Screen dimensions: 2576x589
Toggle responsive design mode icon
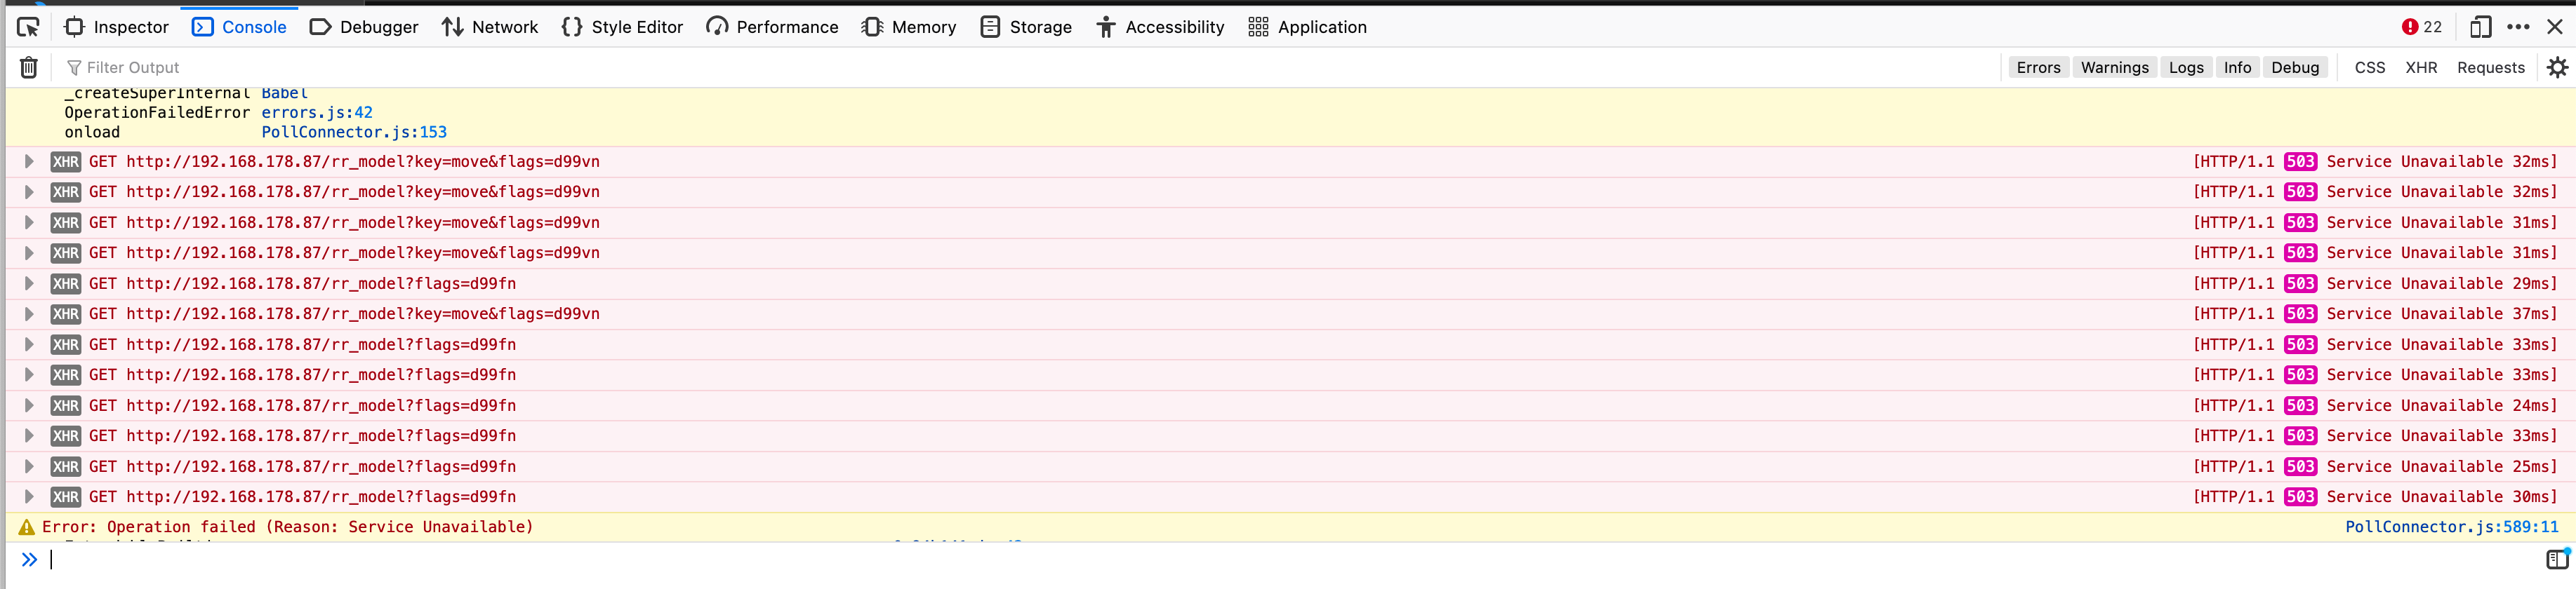tap(2481, 27)
